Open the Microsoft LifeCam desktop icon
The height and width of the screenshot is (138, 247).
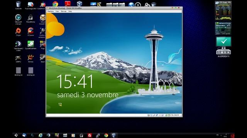click(x=19, y=20)
